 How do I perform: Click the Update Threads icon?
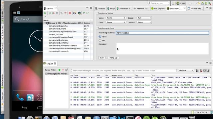tap(61, 13)
